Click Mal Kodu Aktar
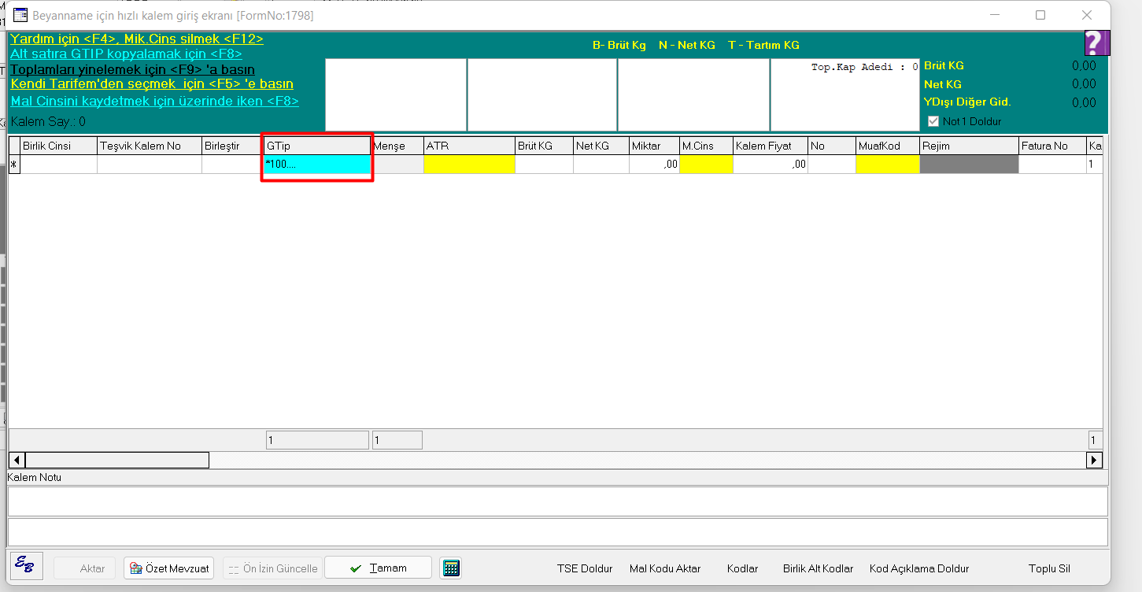This screenshot has width=1142, height=592. coord(665,568)
